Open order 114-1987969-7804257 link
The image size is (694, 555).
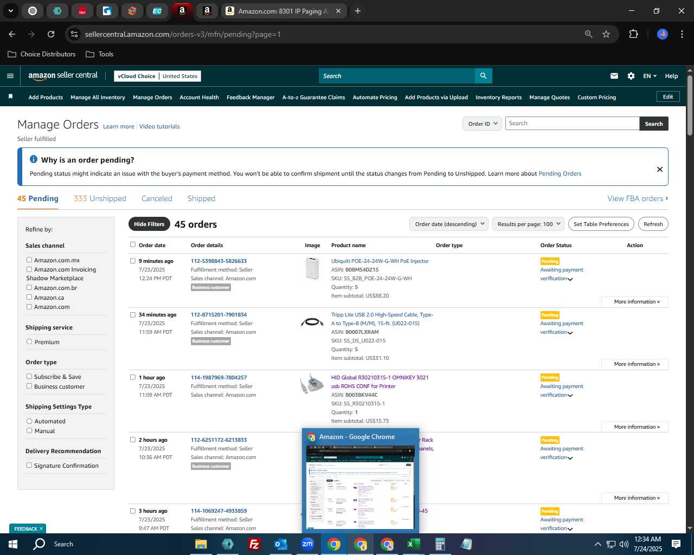point(219,377)
